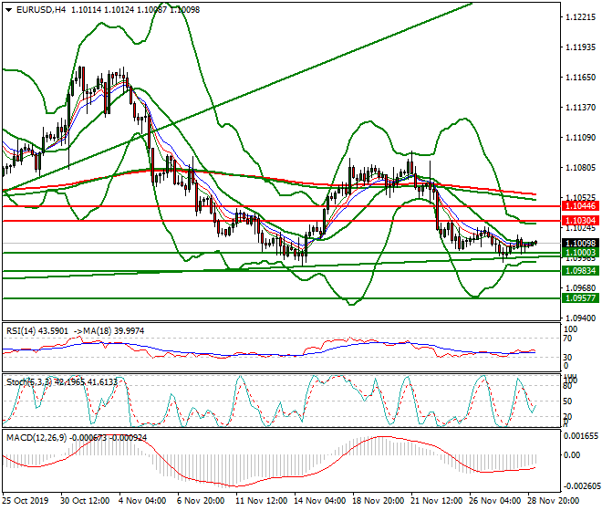Click the RSI(14) 43.5901 indicator label
Screen dimensions: 602x511
pos(37,331)
